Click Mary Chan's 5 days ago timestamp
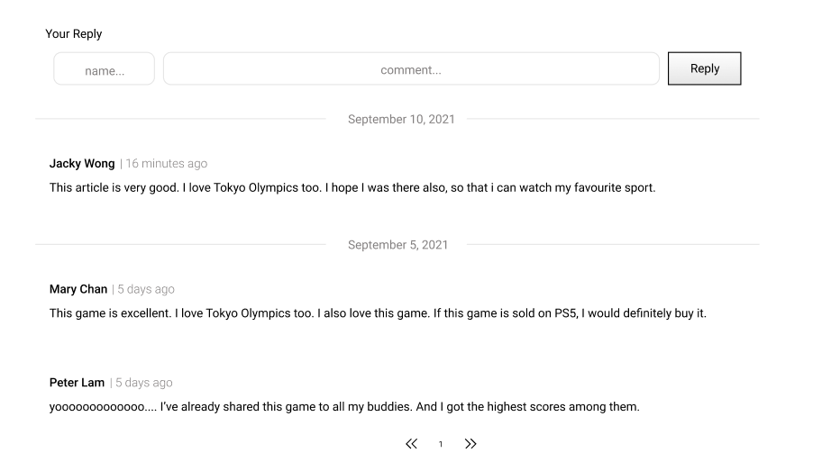813x462 pixels. pos(146,289)
